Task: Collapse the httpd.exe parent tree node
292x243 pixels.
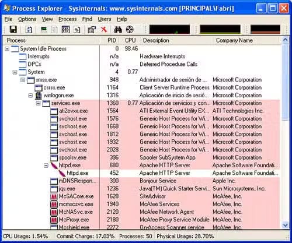Action: click(x=46, y=165)
